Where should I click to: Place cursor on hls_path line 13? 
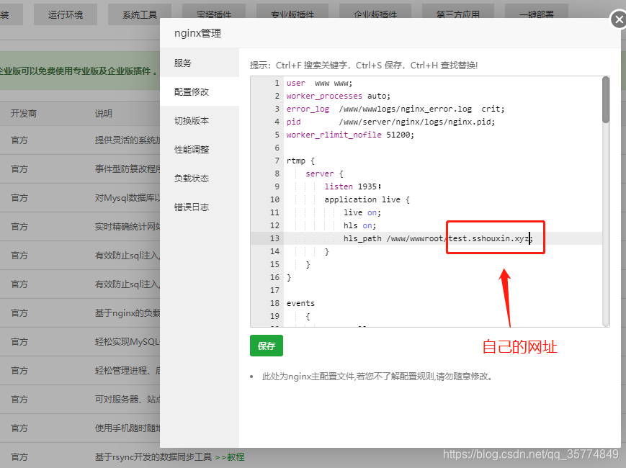coord(438,238)
